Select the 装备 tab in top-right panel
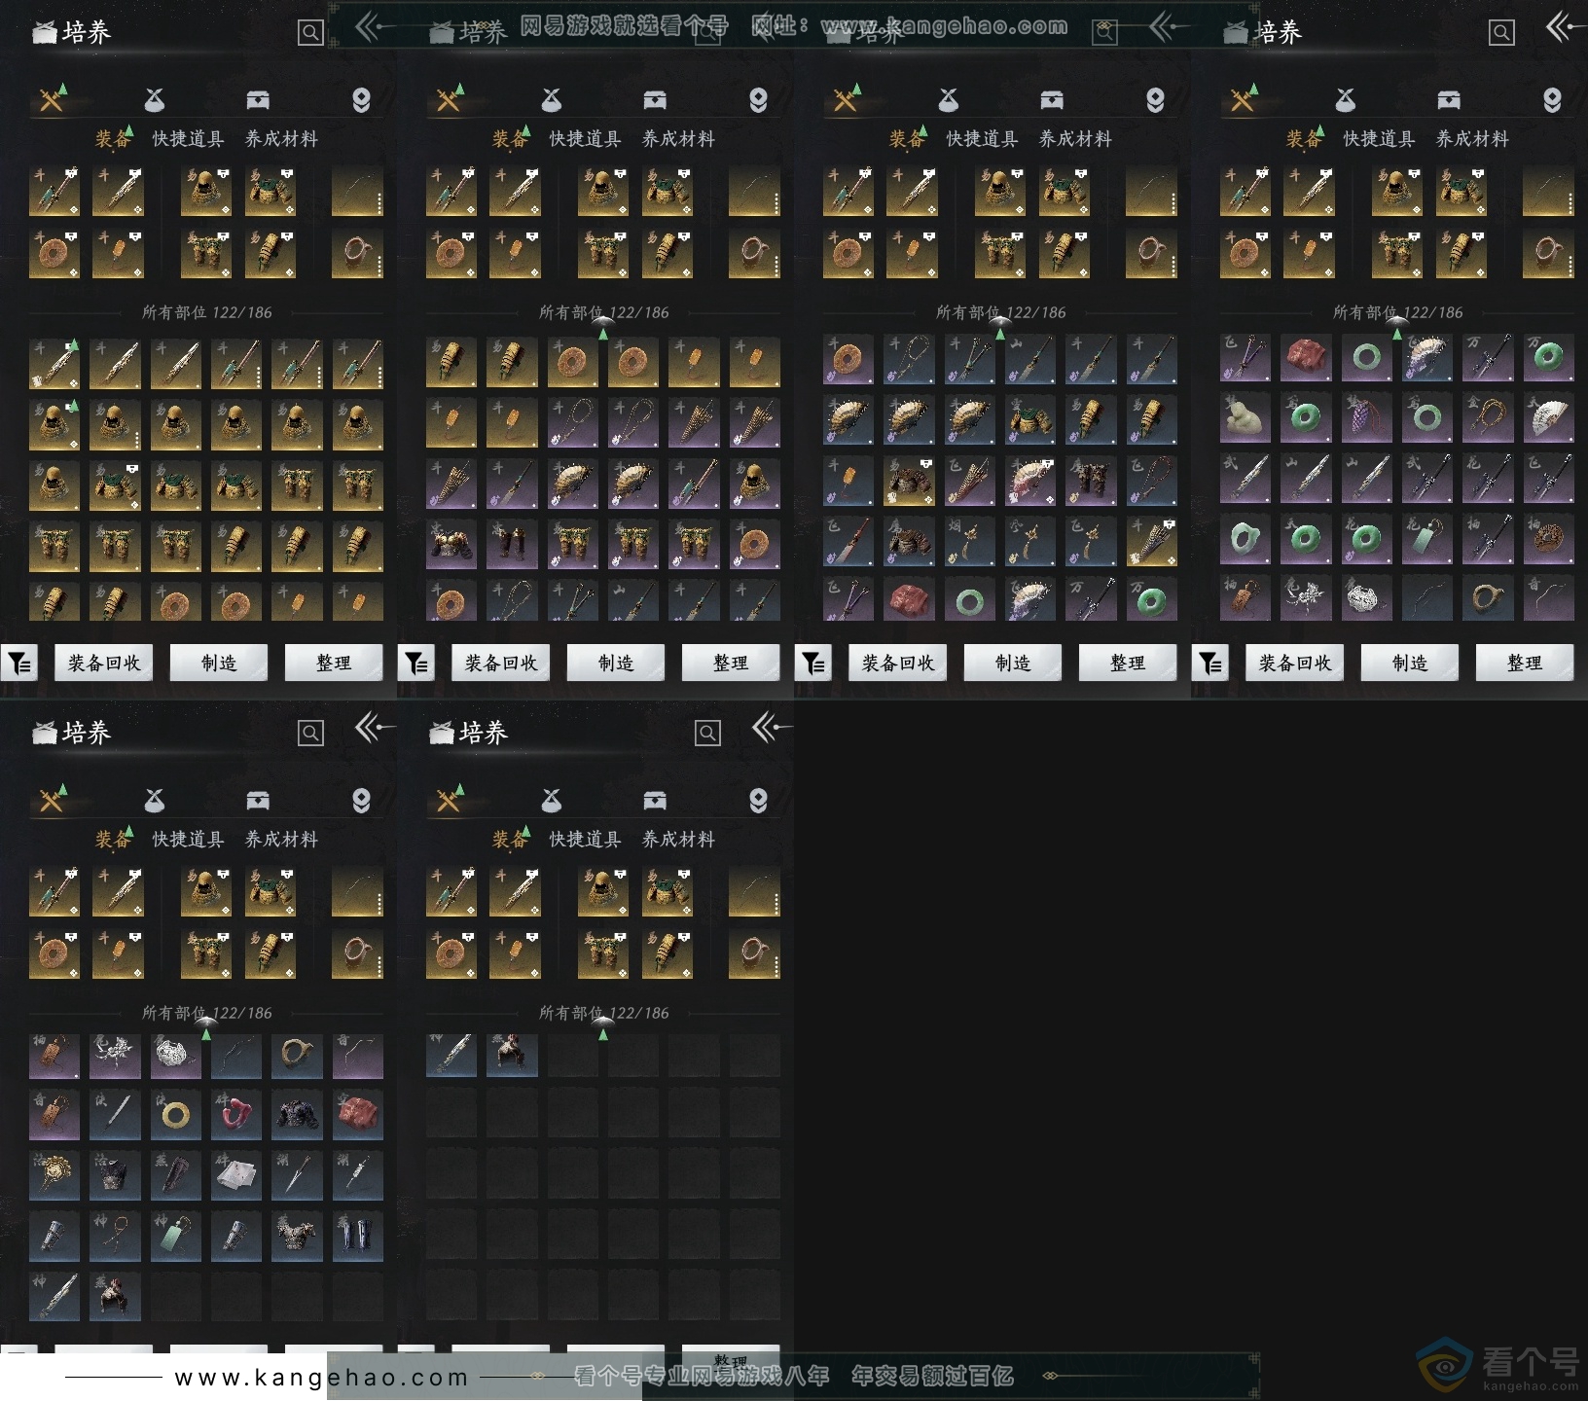1588x1401 pixels. point(1304,139)
